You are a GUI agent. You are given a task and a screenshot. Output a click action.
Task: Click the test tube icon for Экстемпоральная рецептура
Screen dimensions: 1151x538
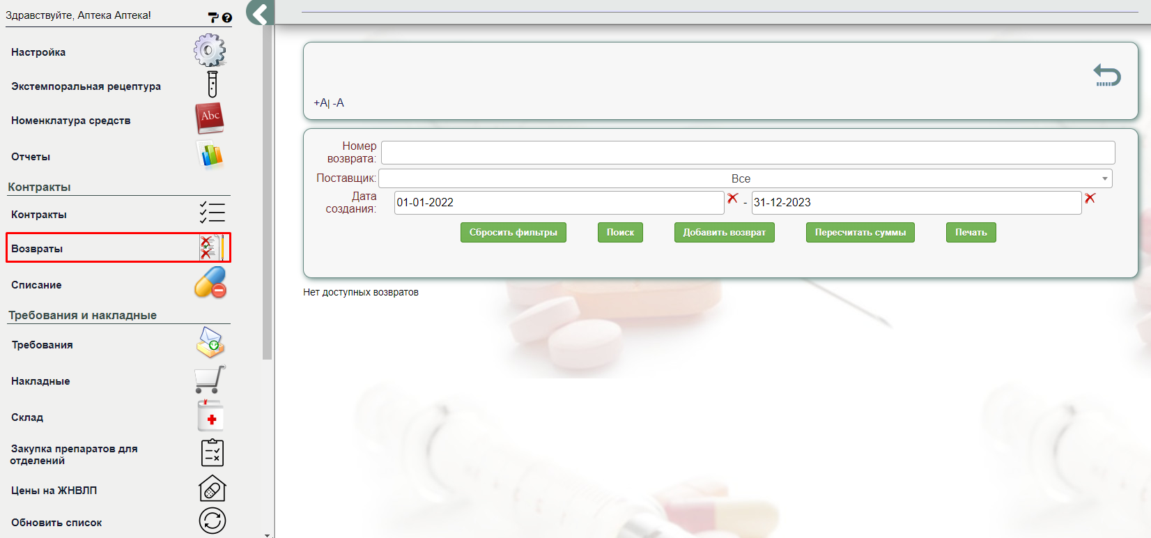[x=212, y=84]
